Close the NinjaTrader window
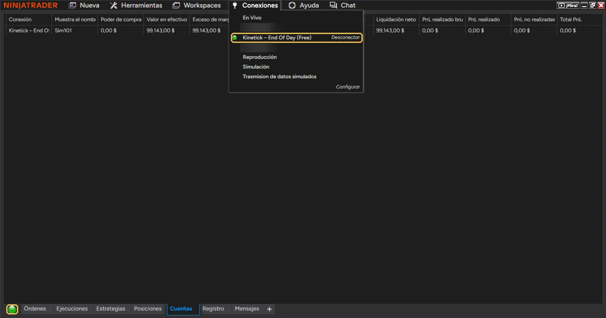Image resolution: width=606 pixels, height=318 pixels. [600, 5]
